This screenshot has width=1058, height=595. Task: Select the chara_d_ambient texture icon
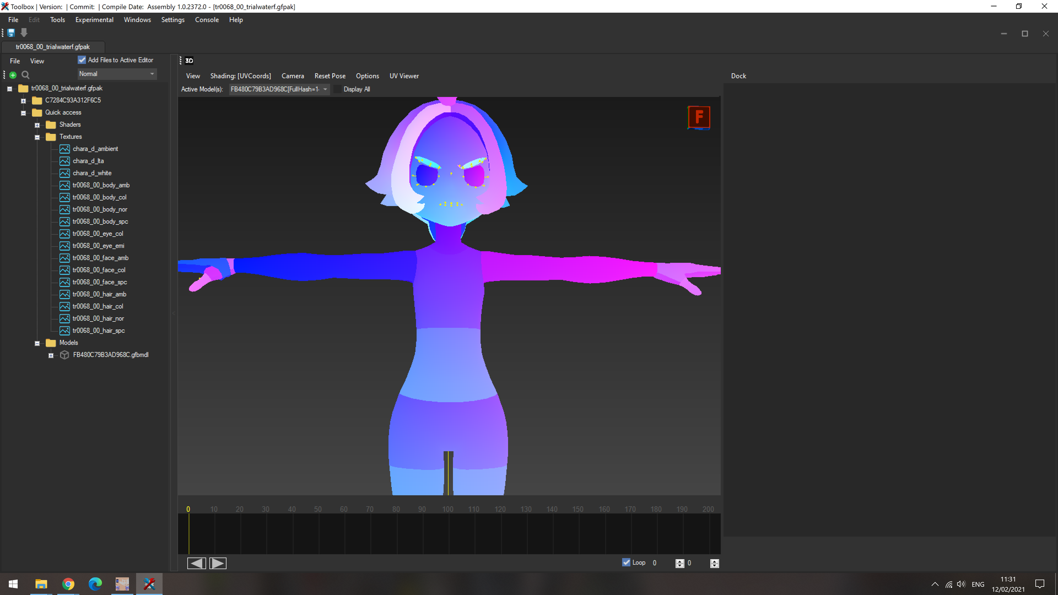coord(64,149)
